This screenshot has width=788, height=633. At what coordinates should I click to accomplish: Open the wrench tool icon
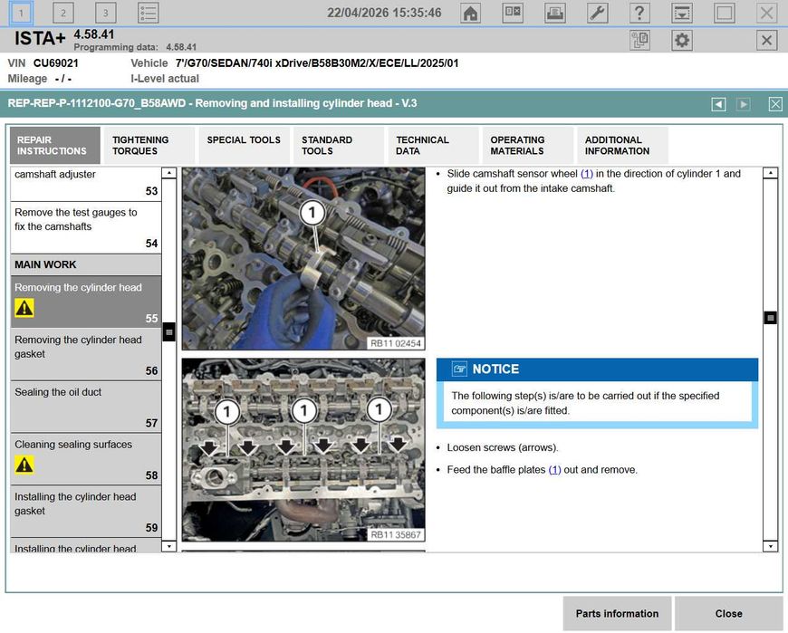point(597,13)
